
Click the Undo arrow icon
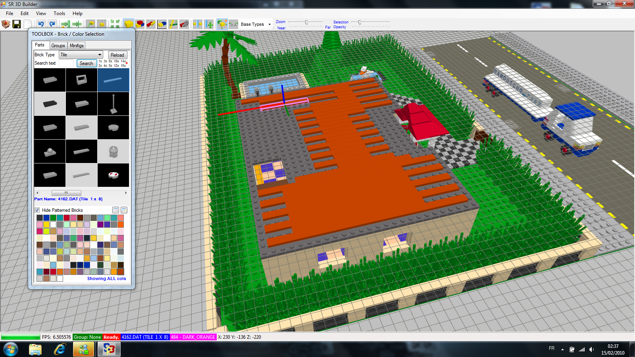tap(41, 24)
